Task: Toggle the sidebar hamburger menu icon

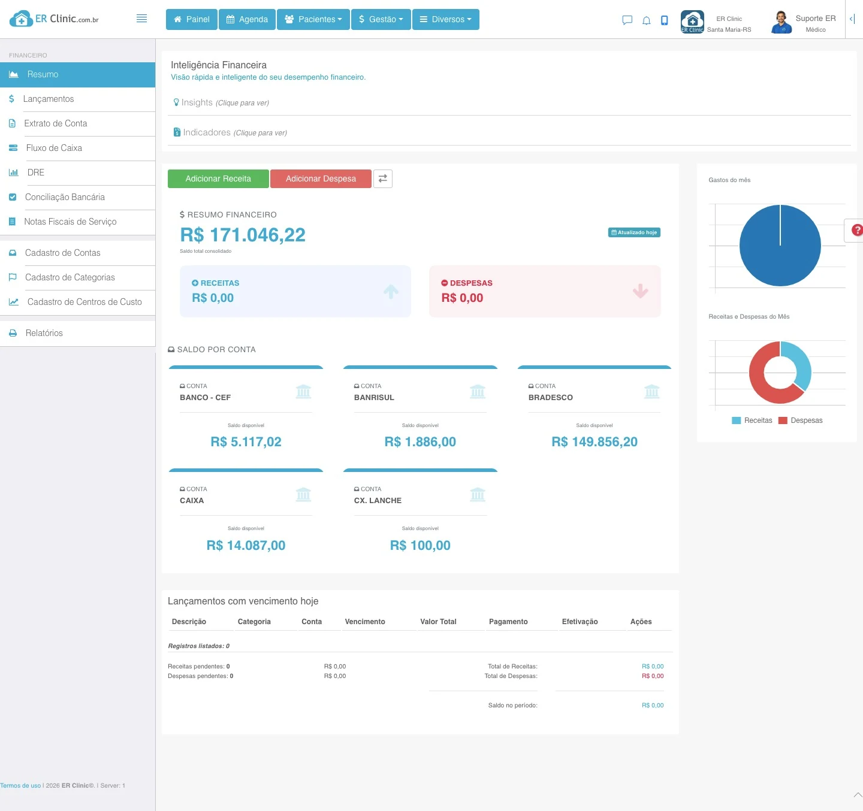Action: pos(141,19)
